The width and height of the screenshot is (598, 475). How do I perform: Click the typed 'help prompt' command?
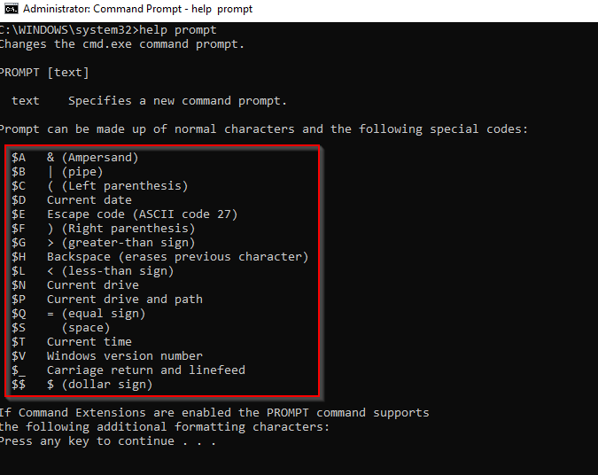click(181, 30)
